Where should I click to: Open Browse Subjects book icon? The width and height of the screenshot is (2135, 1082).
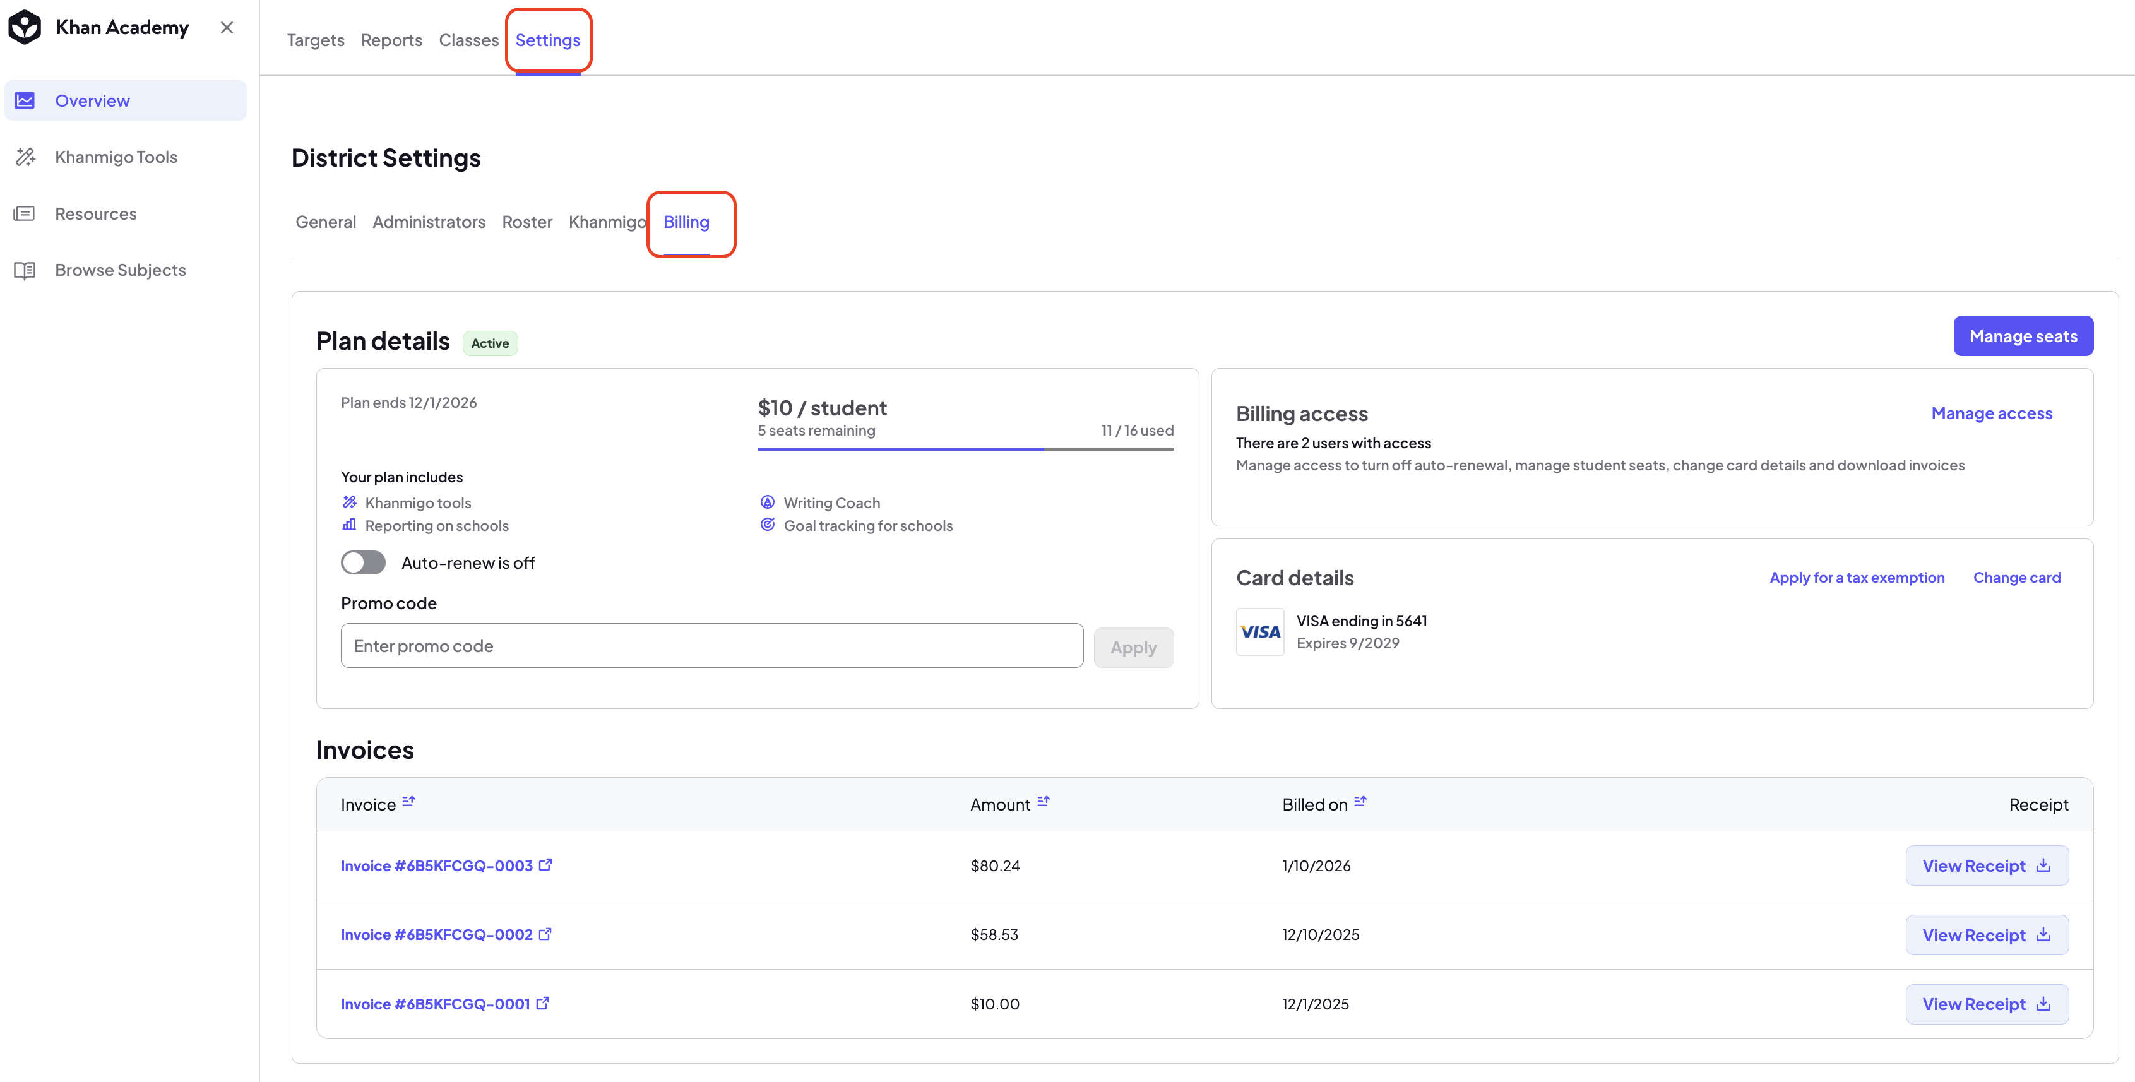pyautogui.click(x=25, y=270)
